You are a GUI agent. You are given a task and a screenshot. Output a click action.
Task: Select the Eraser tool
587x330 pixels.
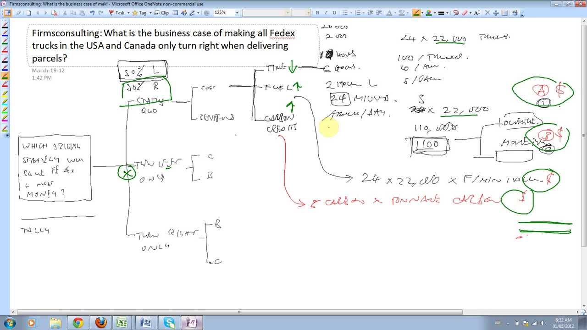464,13
